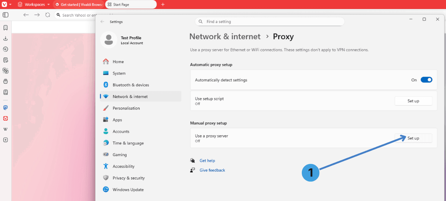Open Privacy & security settings

click(x=140, y=178)
